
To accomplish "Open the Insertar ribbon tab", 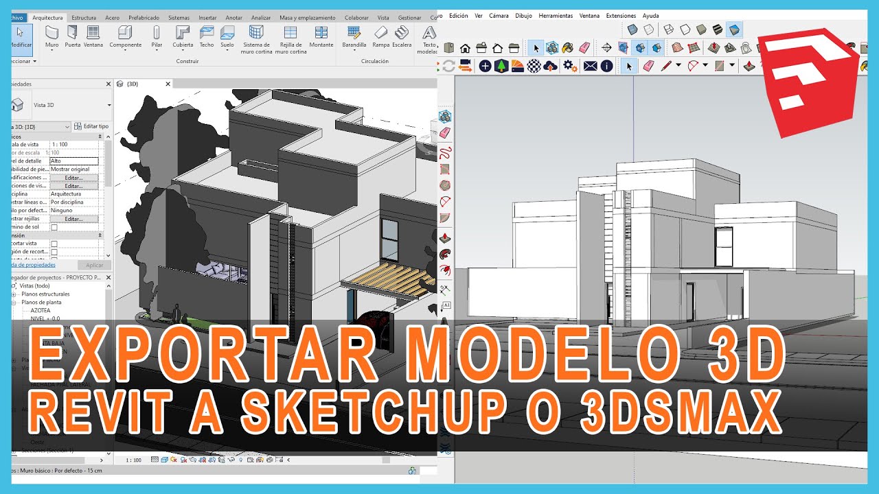I will click(x=207, y=17).
